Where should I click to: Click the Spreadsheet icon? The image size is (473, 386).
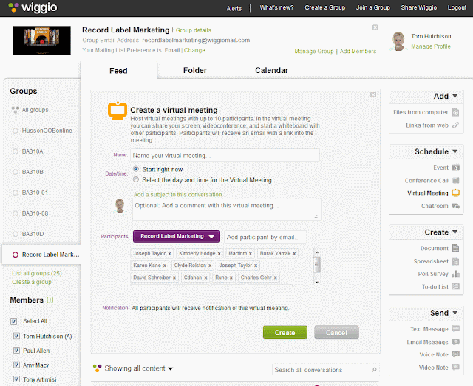pos(455,261)
